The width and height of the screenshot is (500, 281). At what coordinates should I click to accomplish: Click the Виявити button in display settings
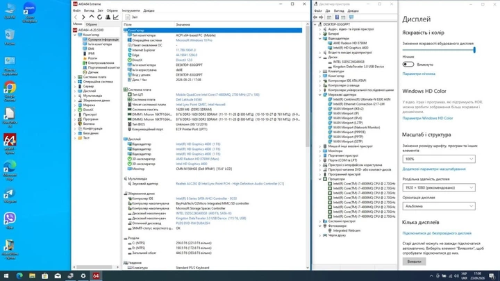pyautogui.click(x=414, y=262)
